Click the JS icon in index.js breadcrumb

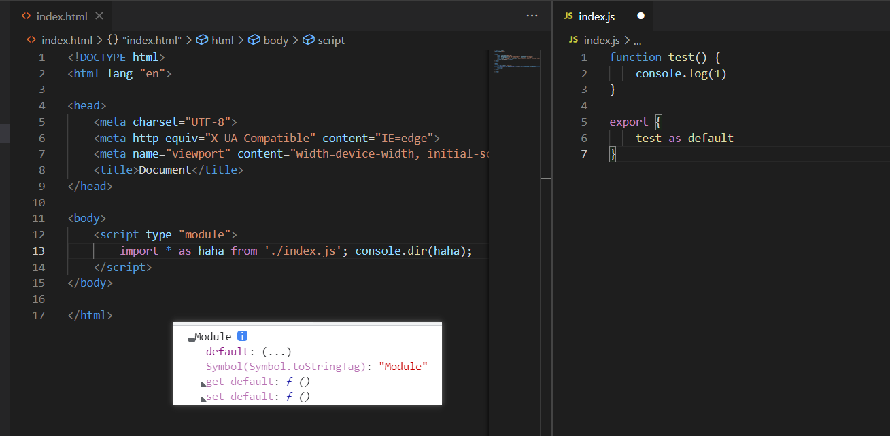[x=573, y=40]
